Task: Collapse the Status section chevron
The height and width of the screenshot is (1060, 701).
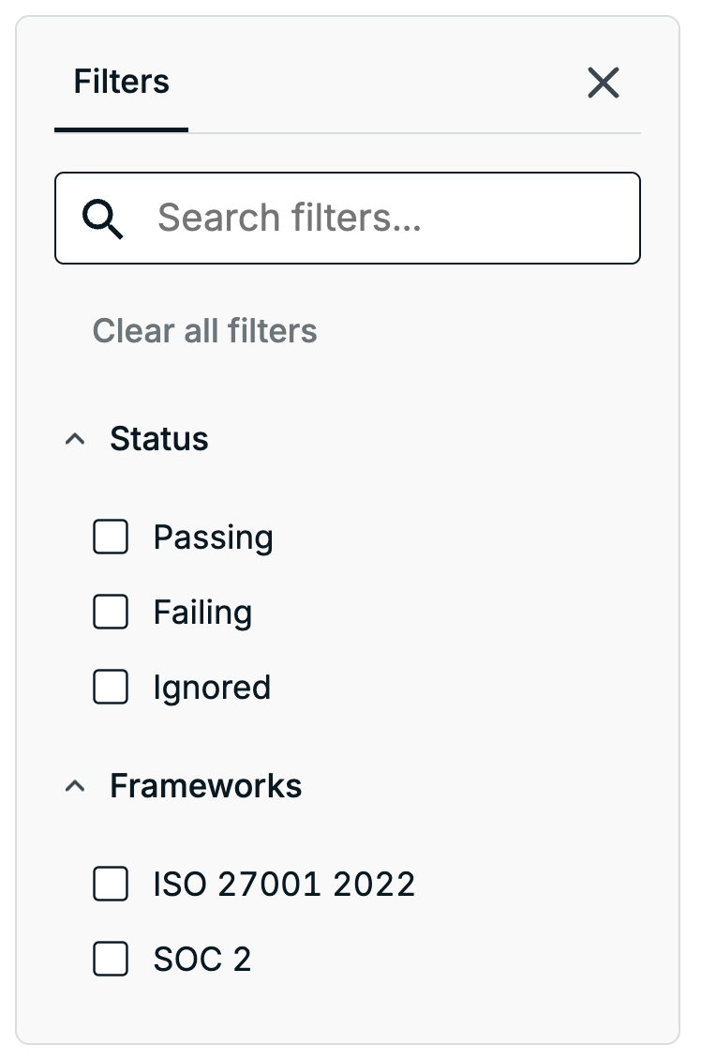Action: (x=75, y=439)
